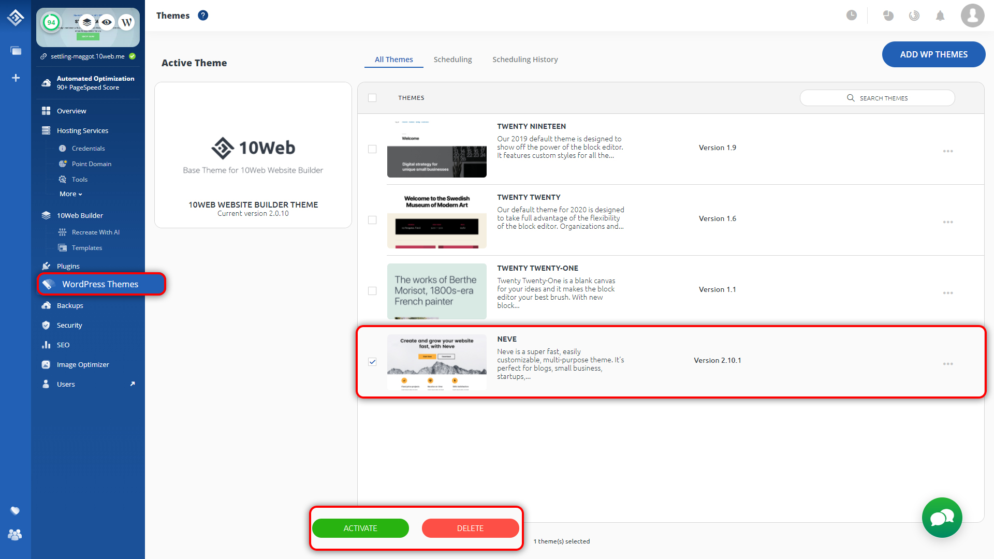Open notifications bell icon

[x=940, y=16]
